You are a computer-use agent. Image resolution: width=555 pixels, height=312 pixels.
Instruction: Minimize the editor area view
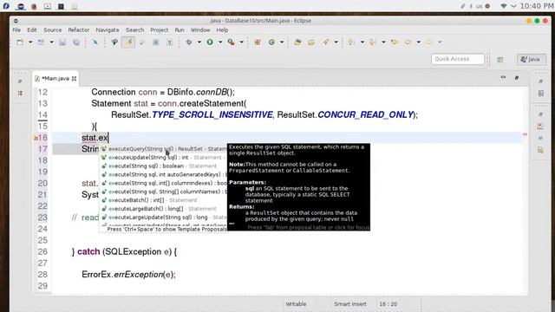click(x=503, y=77)
